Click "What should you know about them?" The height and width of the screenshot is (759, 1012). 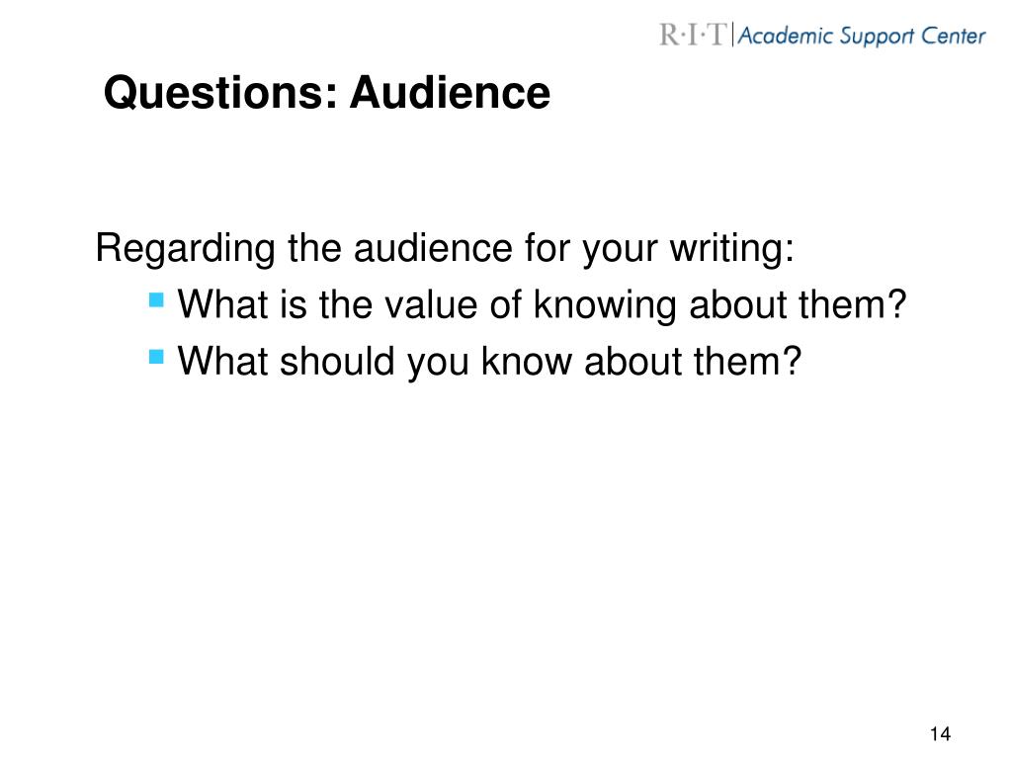(x=489, y=362)
